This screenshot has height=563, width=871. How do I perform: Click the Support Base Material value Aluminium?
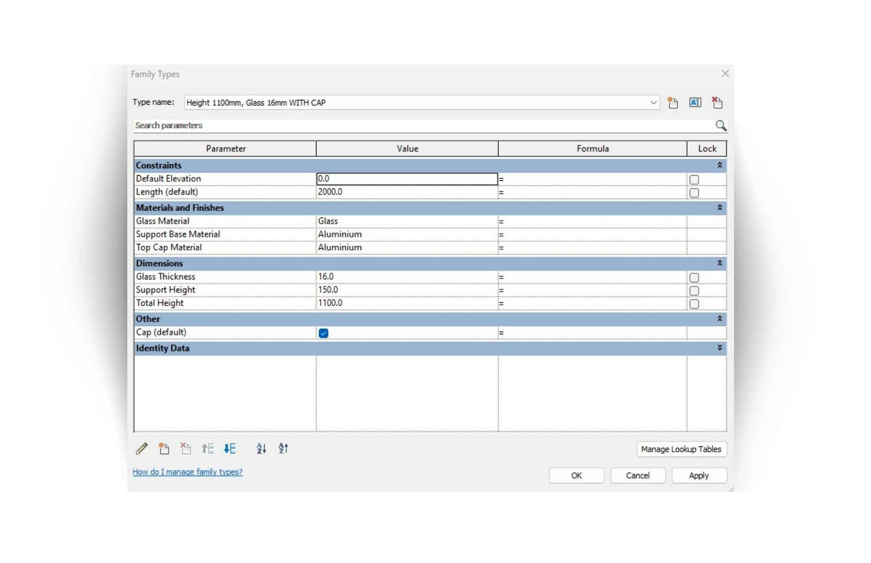click(407, 234)
